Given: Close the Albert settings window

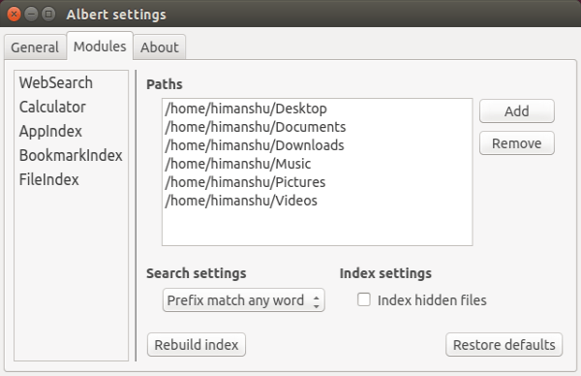Looking at the screenshot, I should click(14, 15).
